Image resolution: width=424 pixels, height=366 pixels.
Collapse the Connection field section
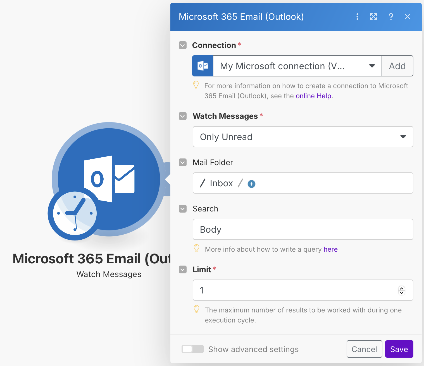[183, 45]
